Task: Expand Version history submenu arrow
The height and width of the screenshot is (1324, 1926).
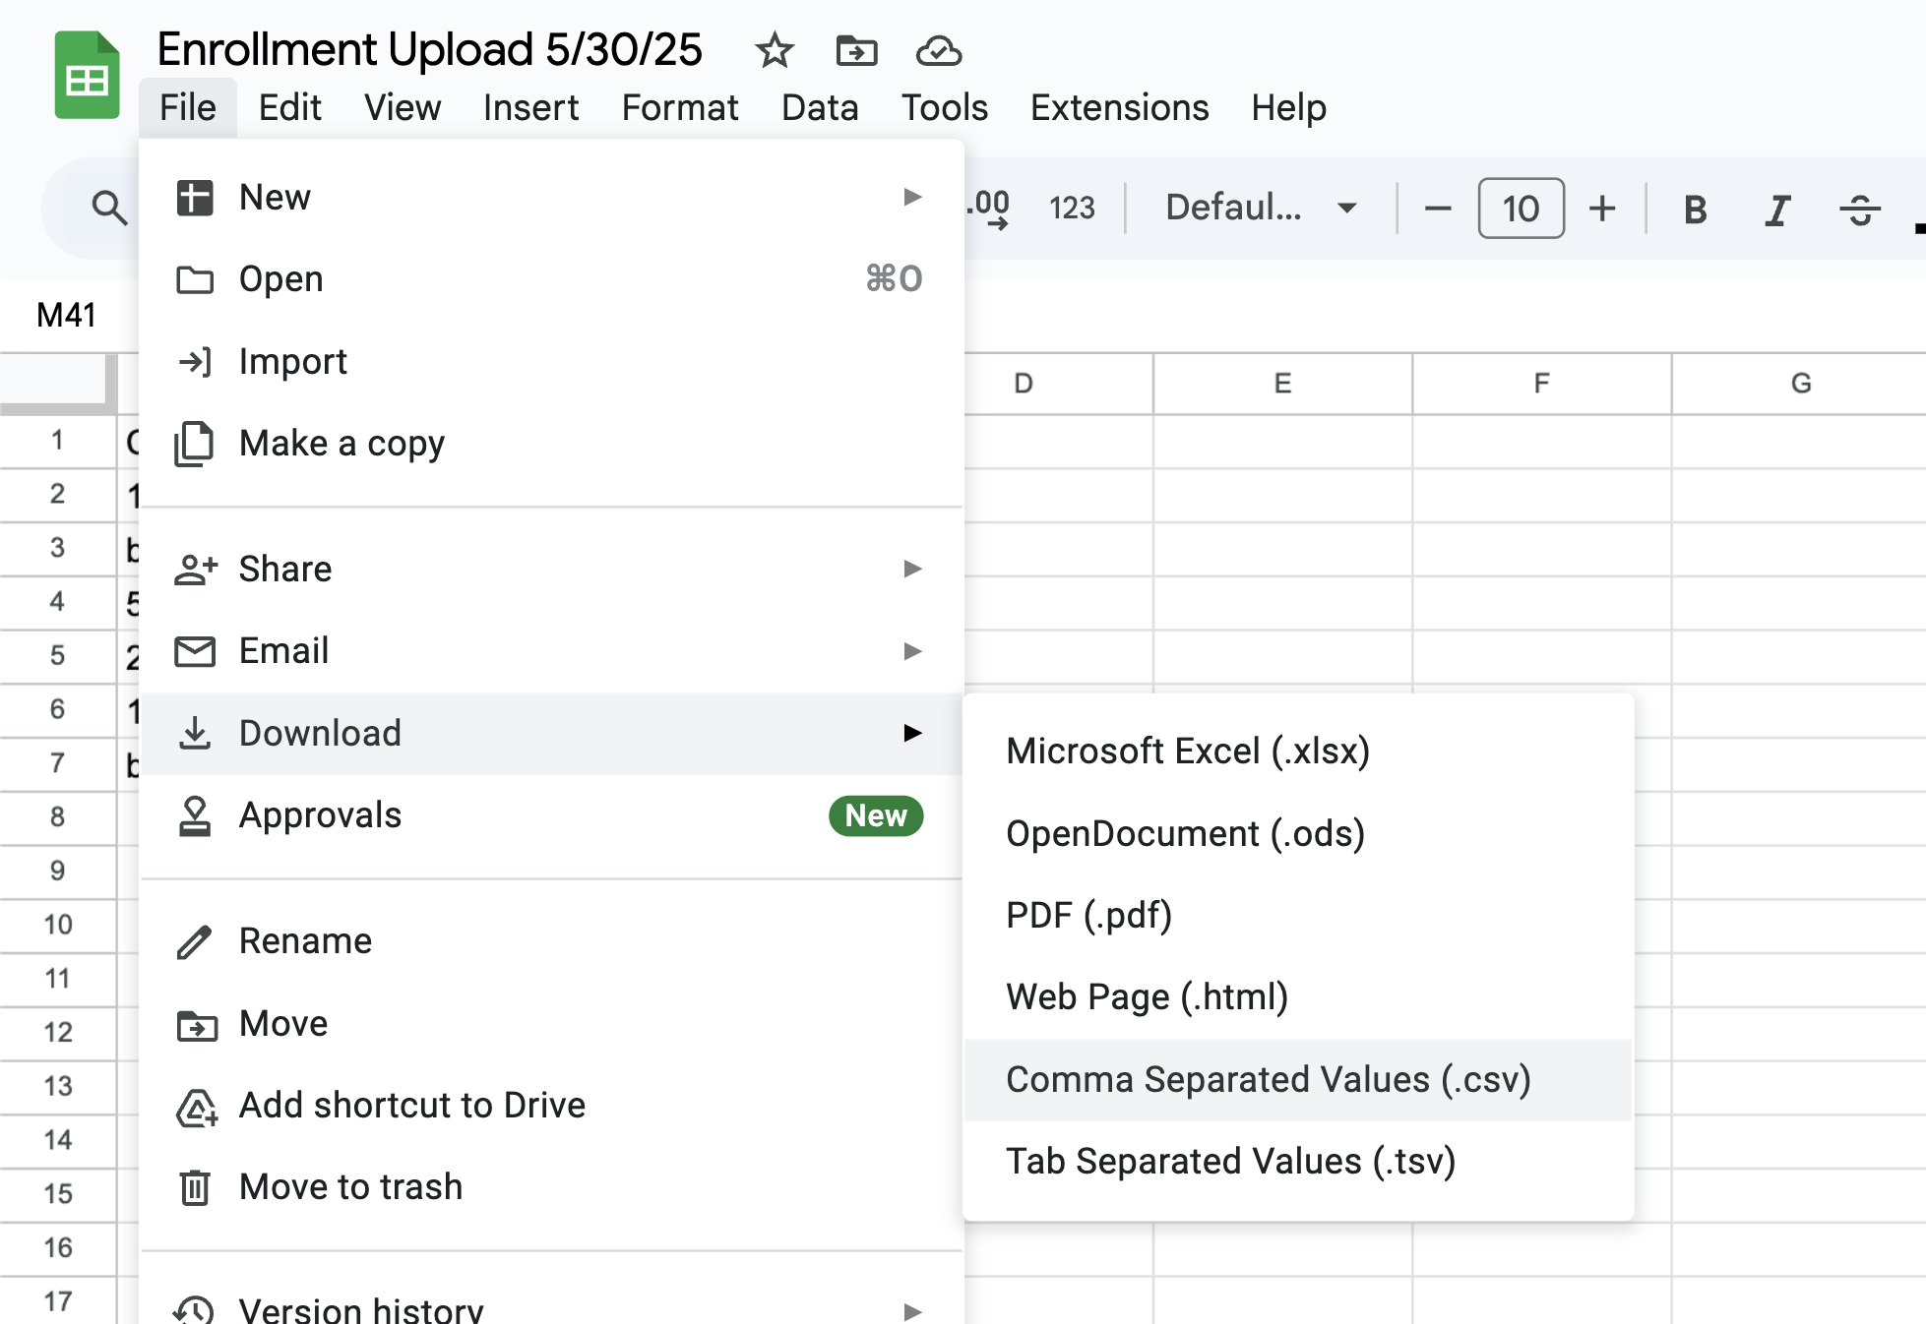Action: pyautogui.click(x=912, y=1311)
